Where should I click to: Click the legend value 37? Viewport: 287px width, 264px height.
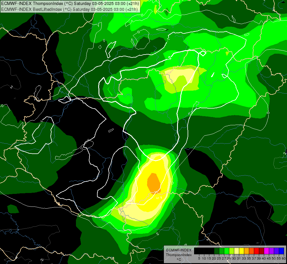254,258
